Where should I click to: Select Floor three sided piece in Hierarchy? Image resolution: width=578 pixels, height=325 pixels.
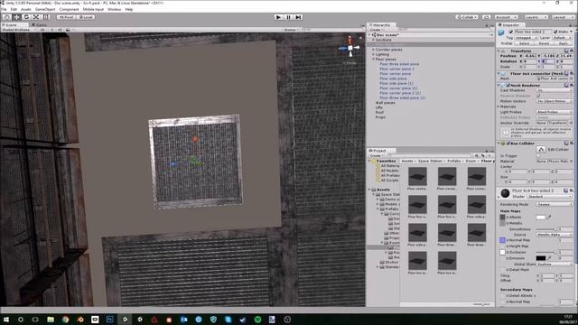399,64
